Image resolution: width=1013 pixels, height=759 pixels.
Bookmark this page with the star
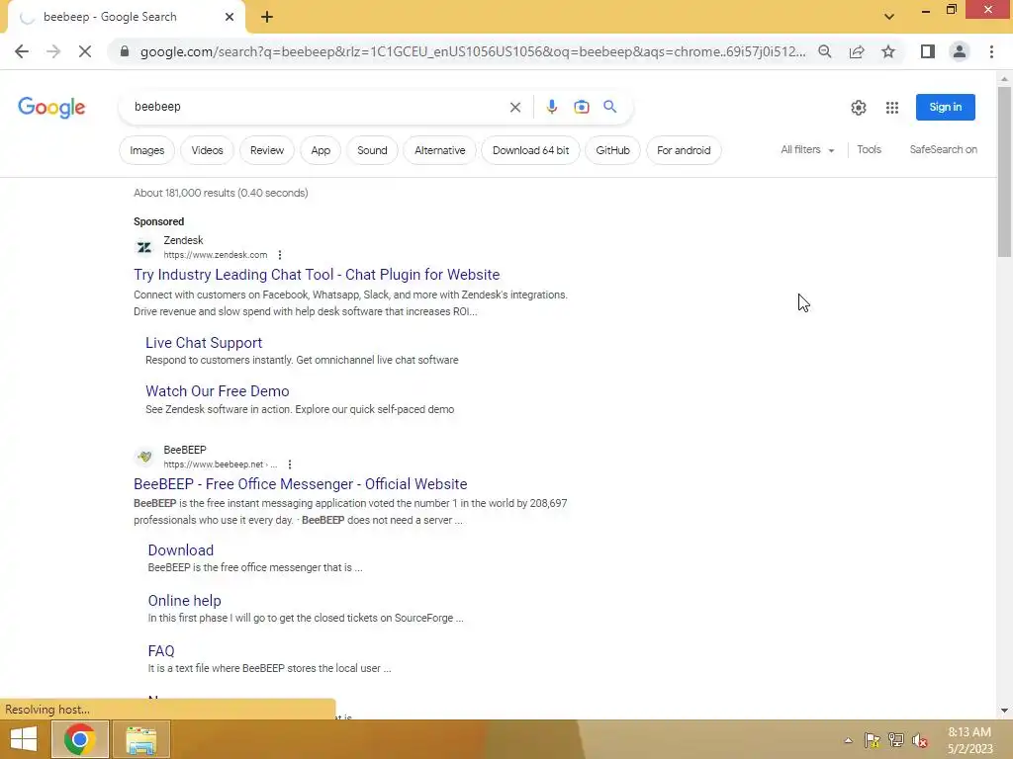point(888,51)
